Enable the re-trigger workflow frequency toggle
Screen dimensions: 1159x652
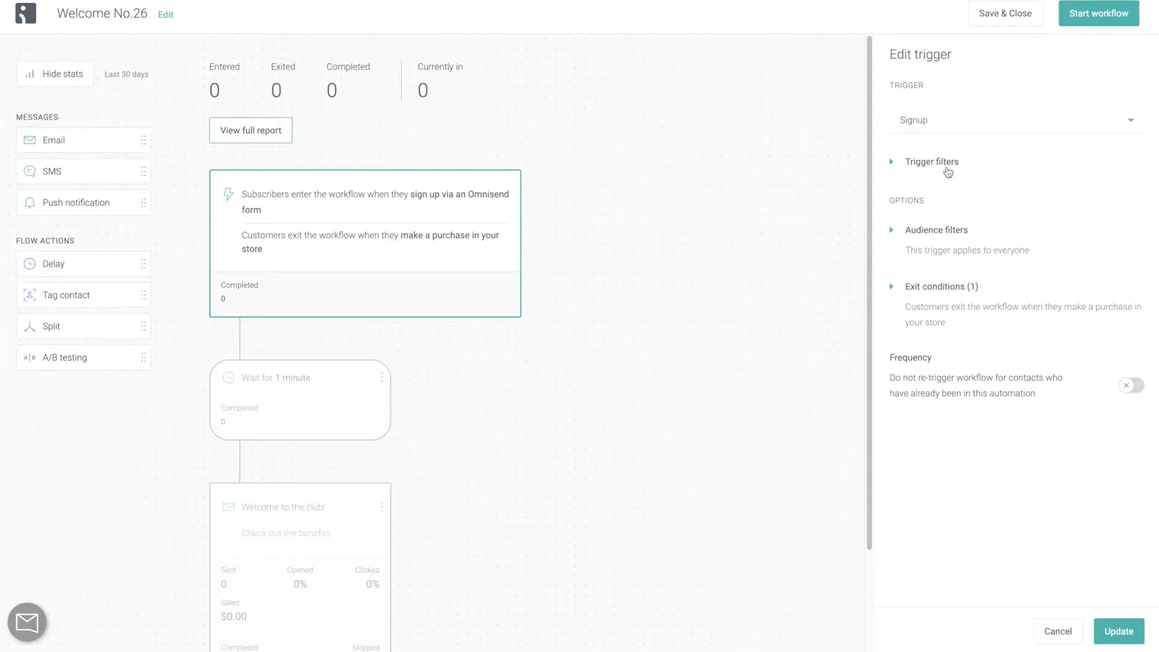pos(1131,385)
